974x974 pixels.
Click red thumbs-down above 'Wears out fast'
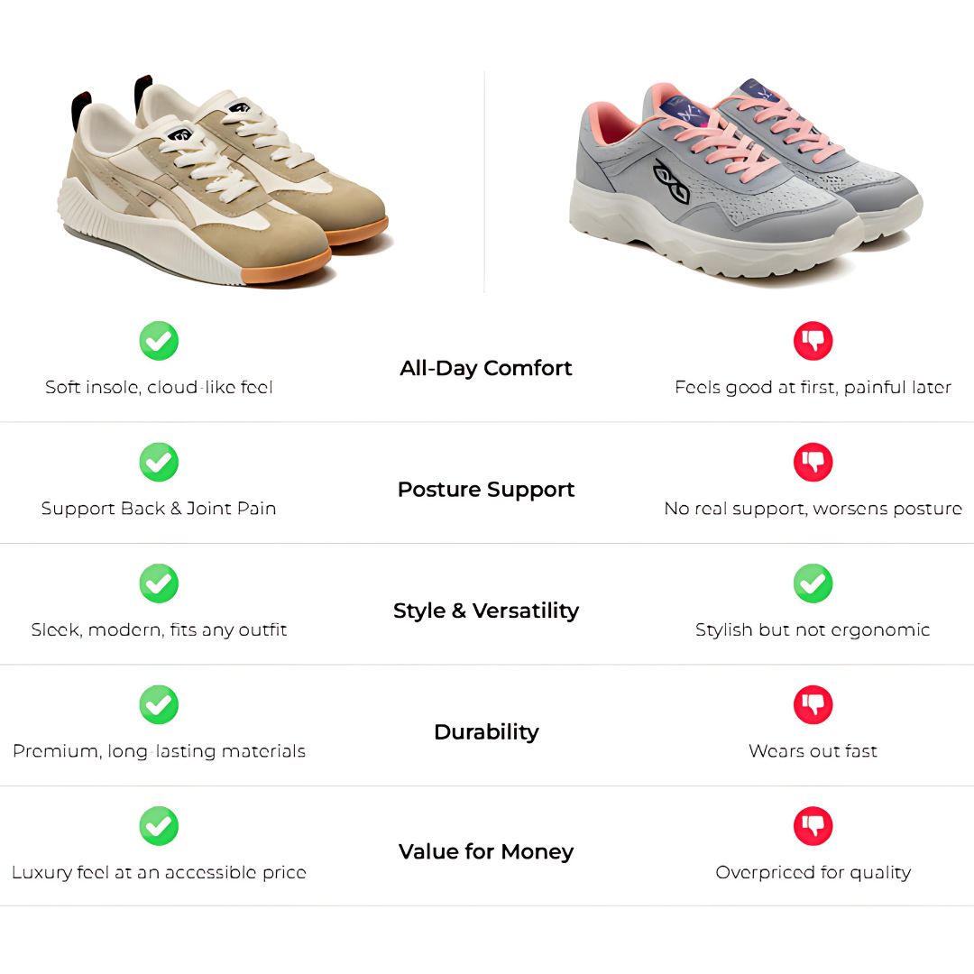click(x=813, y=704)
